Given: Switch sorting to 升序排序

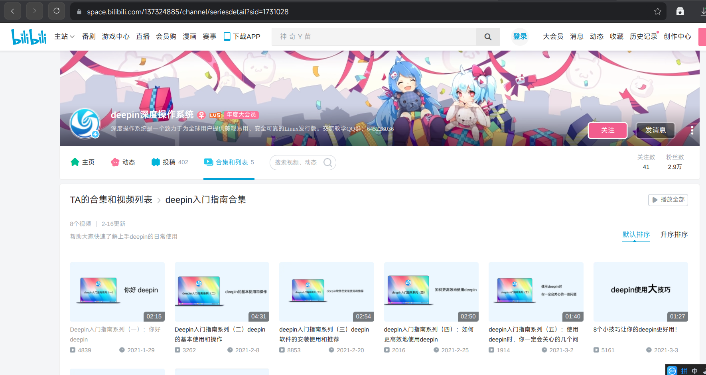Looking at the screenshot, I should click(674, 234).
